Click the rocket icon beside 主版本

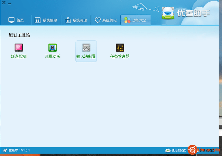click(5, 150)
